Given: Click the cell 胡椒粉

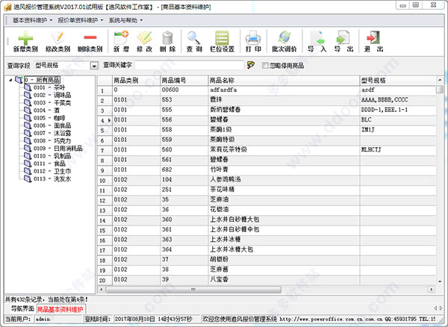Looking at the screenshot, I should (x=284, y=260).
